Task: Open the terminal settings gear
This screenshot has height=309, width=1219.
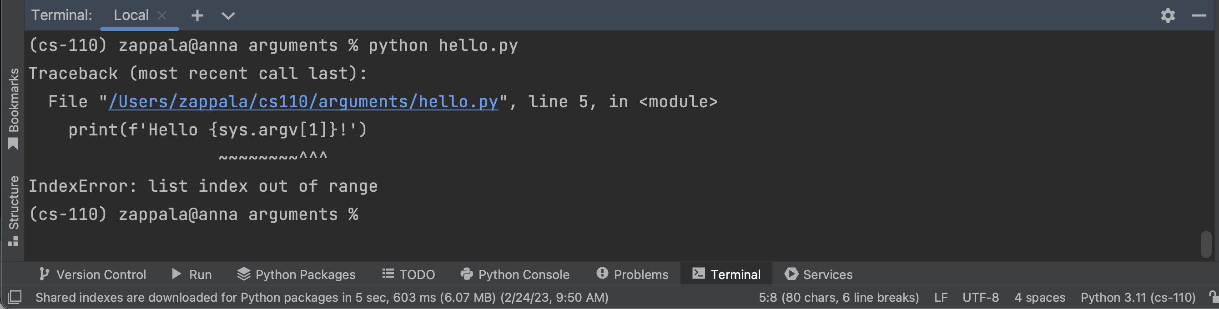Action: (x=1168, y=15)
